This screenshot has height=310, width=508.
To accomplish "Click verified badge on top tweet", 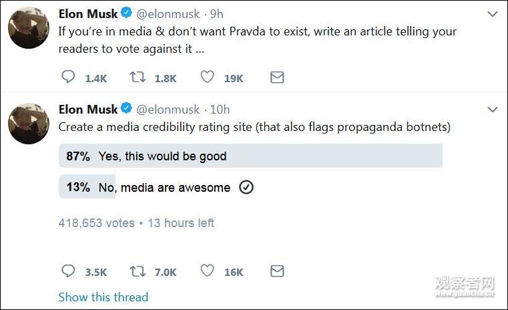I will tap(126, 13).
